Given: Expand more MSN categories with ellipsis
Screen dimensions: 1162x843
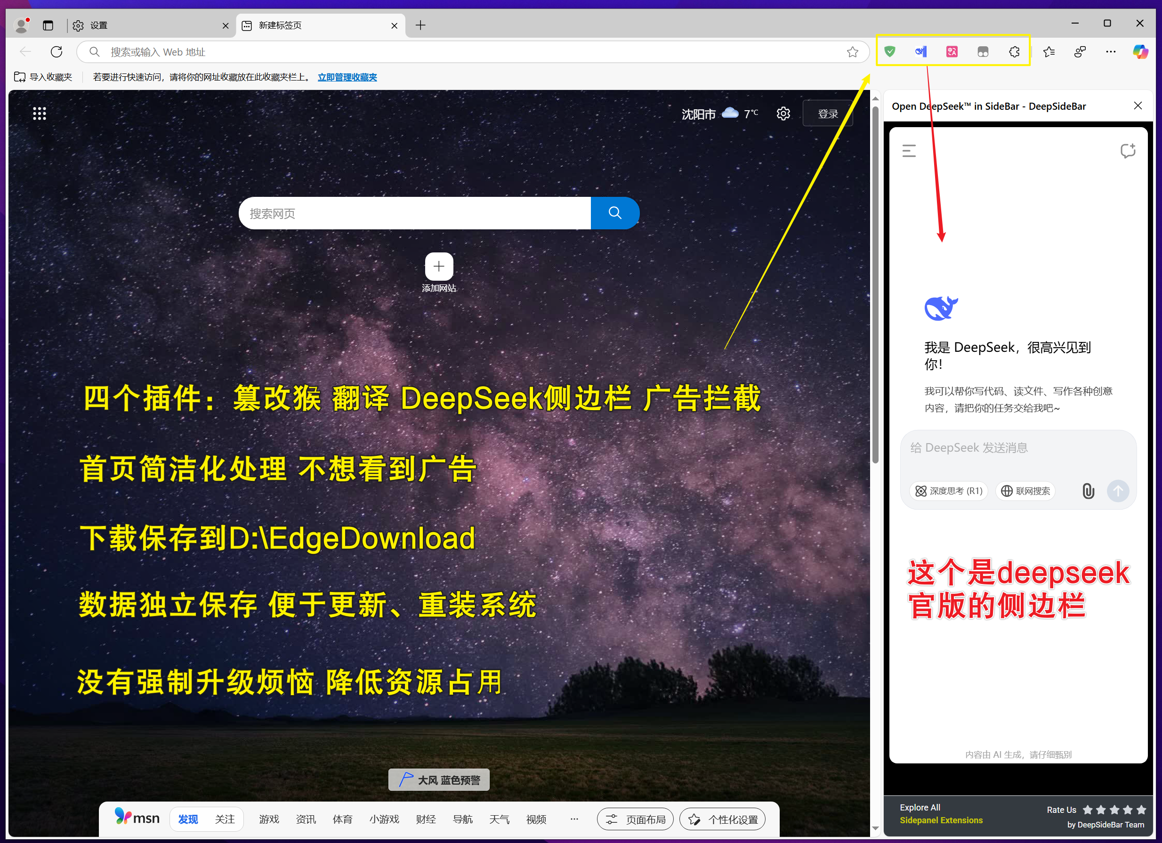Looking at the screenshot, I should 574,819.
